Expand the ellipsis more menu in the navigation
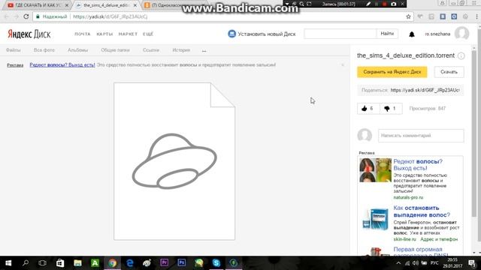 tap(204, 50)
